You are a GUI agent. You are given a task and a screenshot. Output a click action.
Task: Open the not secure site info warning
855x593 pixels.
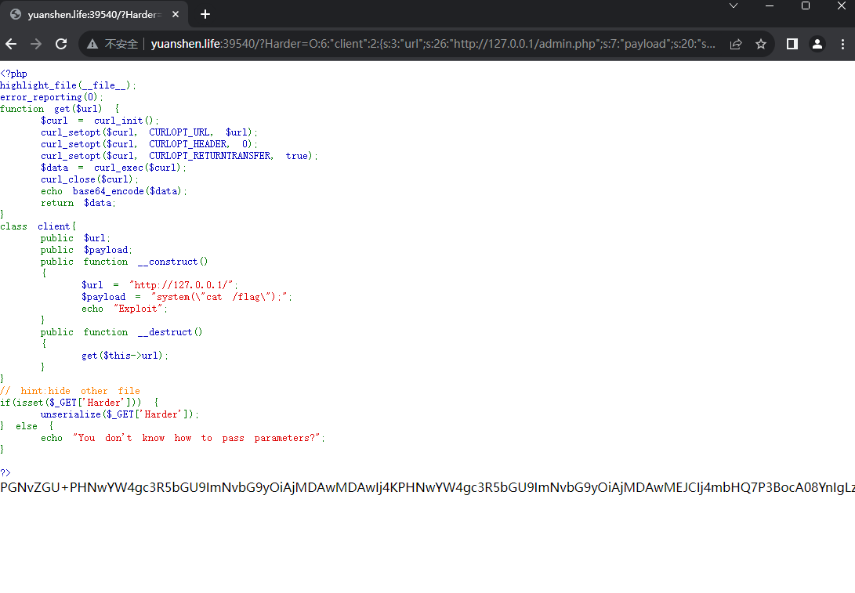[x=113, y=44]
